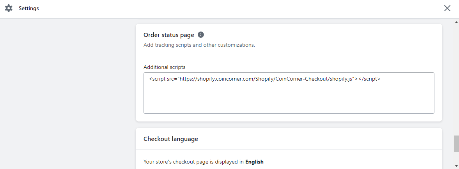Click 'Your store's checkout page is displayed in' text
Viewport: 459px width, 169px height.
pos(194,162)
